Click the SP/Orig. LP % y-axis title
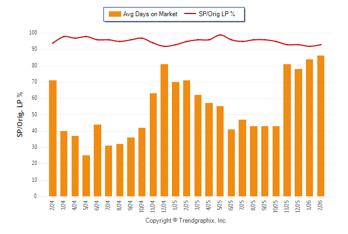Screen dimensions: 348x234 click(20, 114)
